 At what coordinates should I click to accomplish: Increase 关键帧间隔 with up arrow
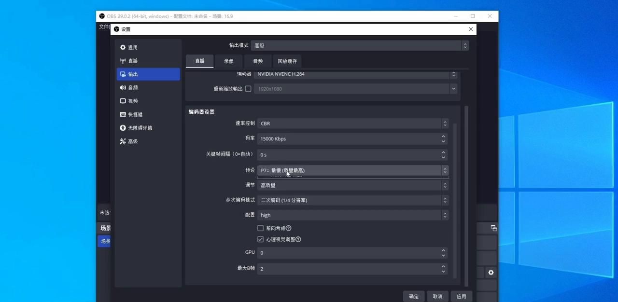(x=443, y=152)
